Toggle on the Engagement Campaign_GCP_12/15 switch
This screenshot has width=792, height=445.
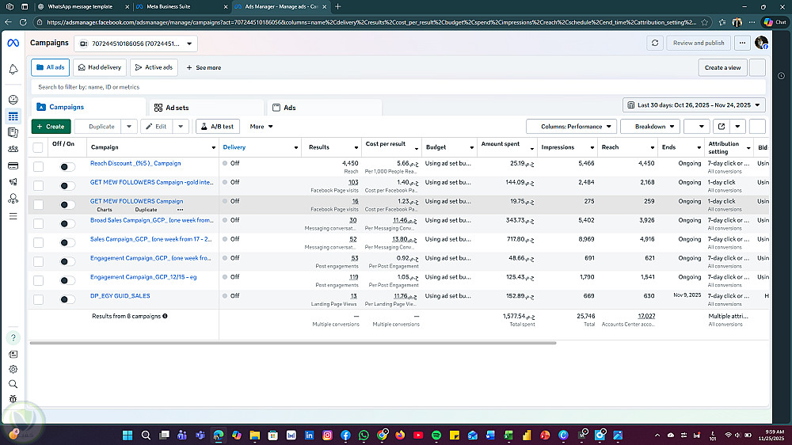point(67,280)
